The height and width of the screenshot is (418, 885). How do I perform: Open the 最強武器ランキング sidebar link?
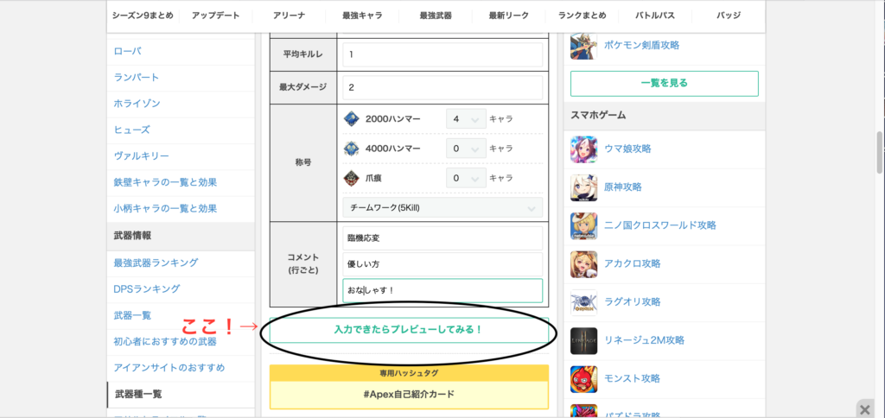click(x=156, y=263)
